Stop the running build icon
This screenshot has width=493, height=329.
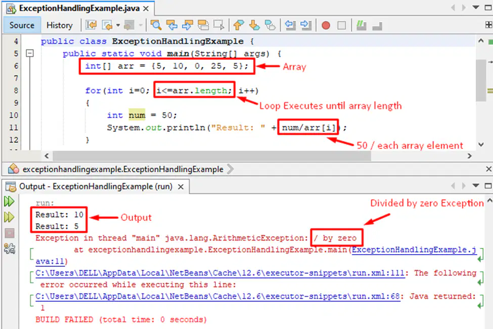[10, 233]
